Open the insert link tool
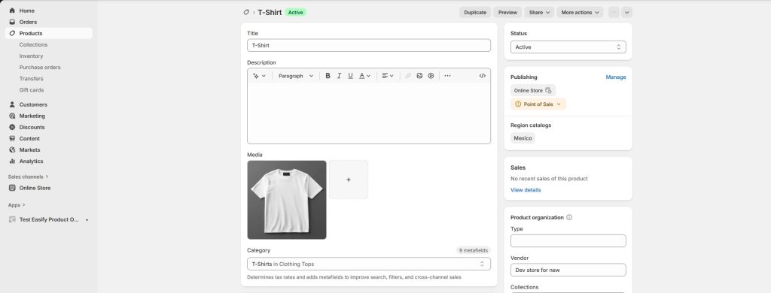This screenshot has height=293, width=771. [408, 76]
